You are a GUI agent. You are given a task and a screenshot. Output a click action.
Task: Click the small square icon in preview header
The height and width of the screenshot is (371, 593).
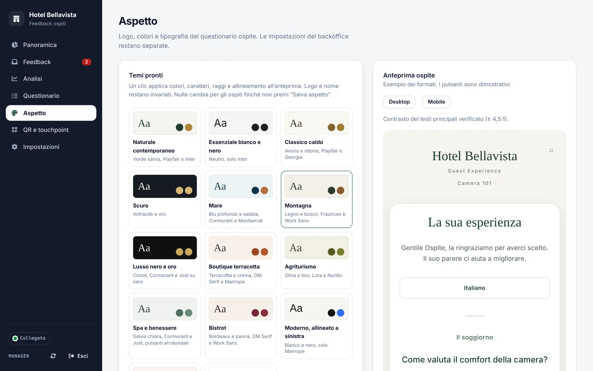coord(551,150)
